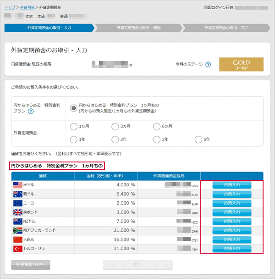The image size is (275, 279).
Task: Select the 1ヵ月 term radio button
Action: pyautogui.click(x=73, y=127)
